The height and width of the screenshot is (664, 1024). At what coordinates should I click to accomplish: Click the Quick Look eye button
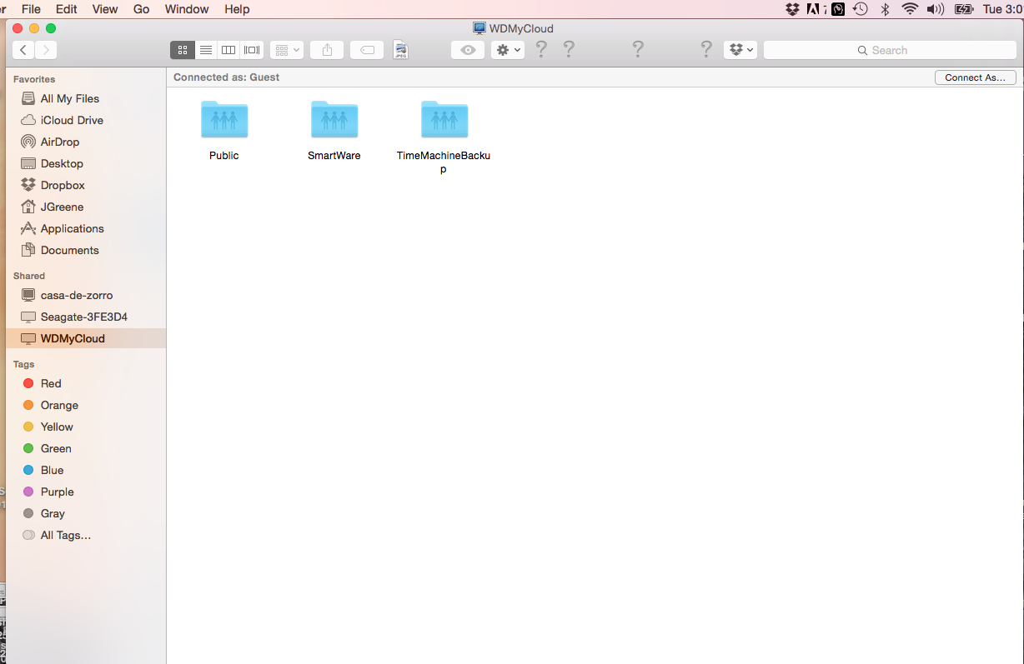point(468,50)
